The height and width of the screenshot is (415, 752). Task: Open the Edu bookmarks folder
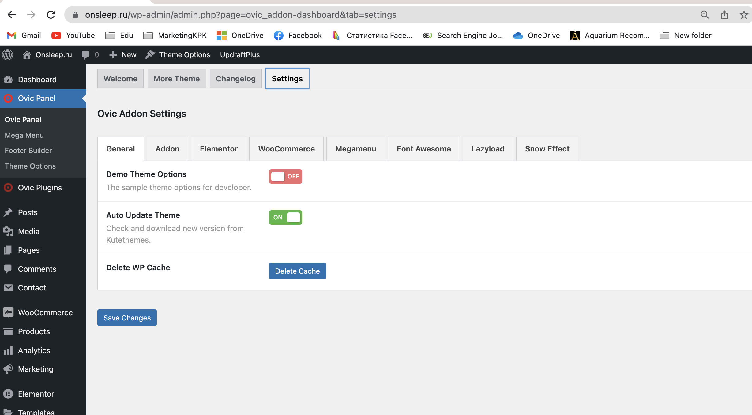[x=119, y=36]
